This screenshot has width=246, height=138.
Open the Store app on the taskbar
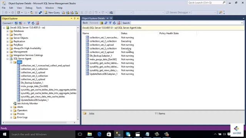click(x=109, y=134)
